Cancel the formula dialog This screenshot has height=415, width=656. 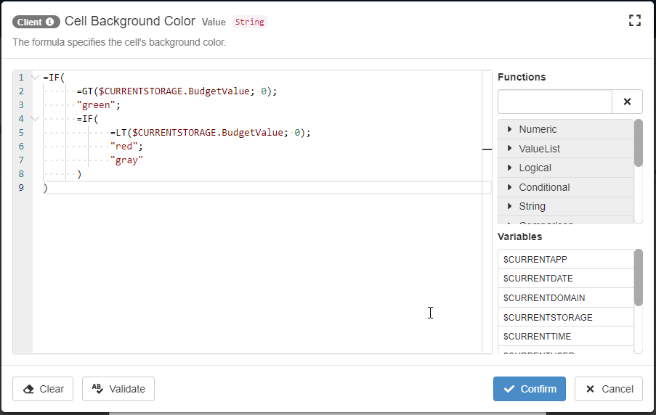[609, 389]
